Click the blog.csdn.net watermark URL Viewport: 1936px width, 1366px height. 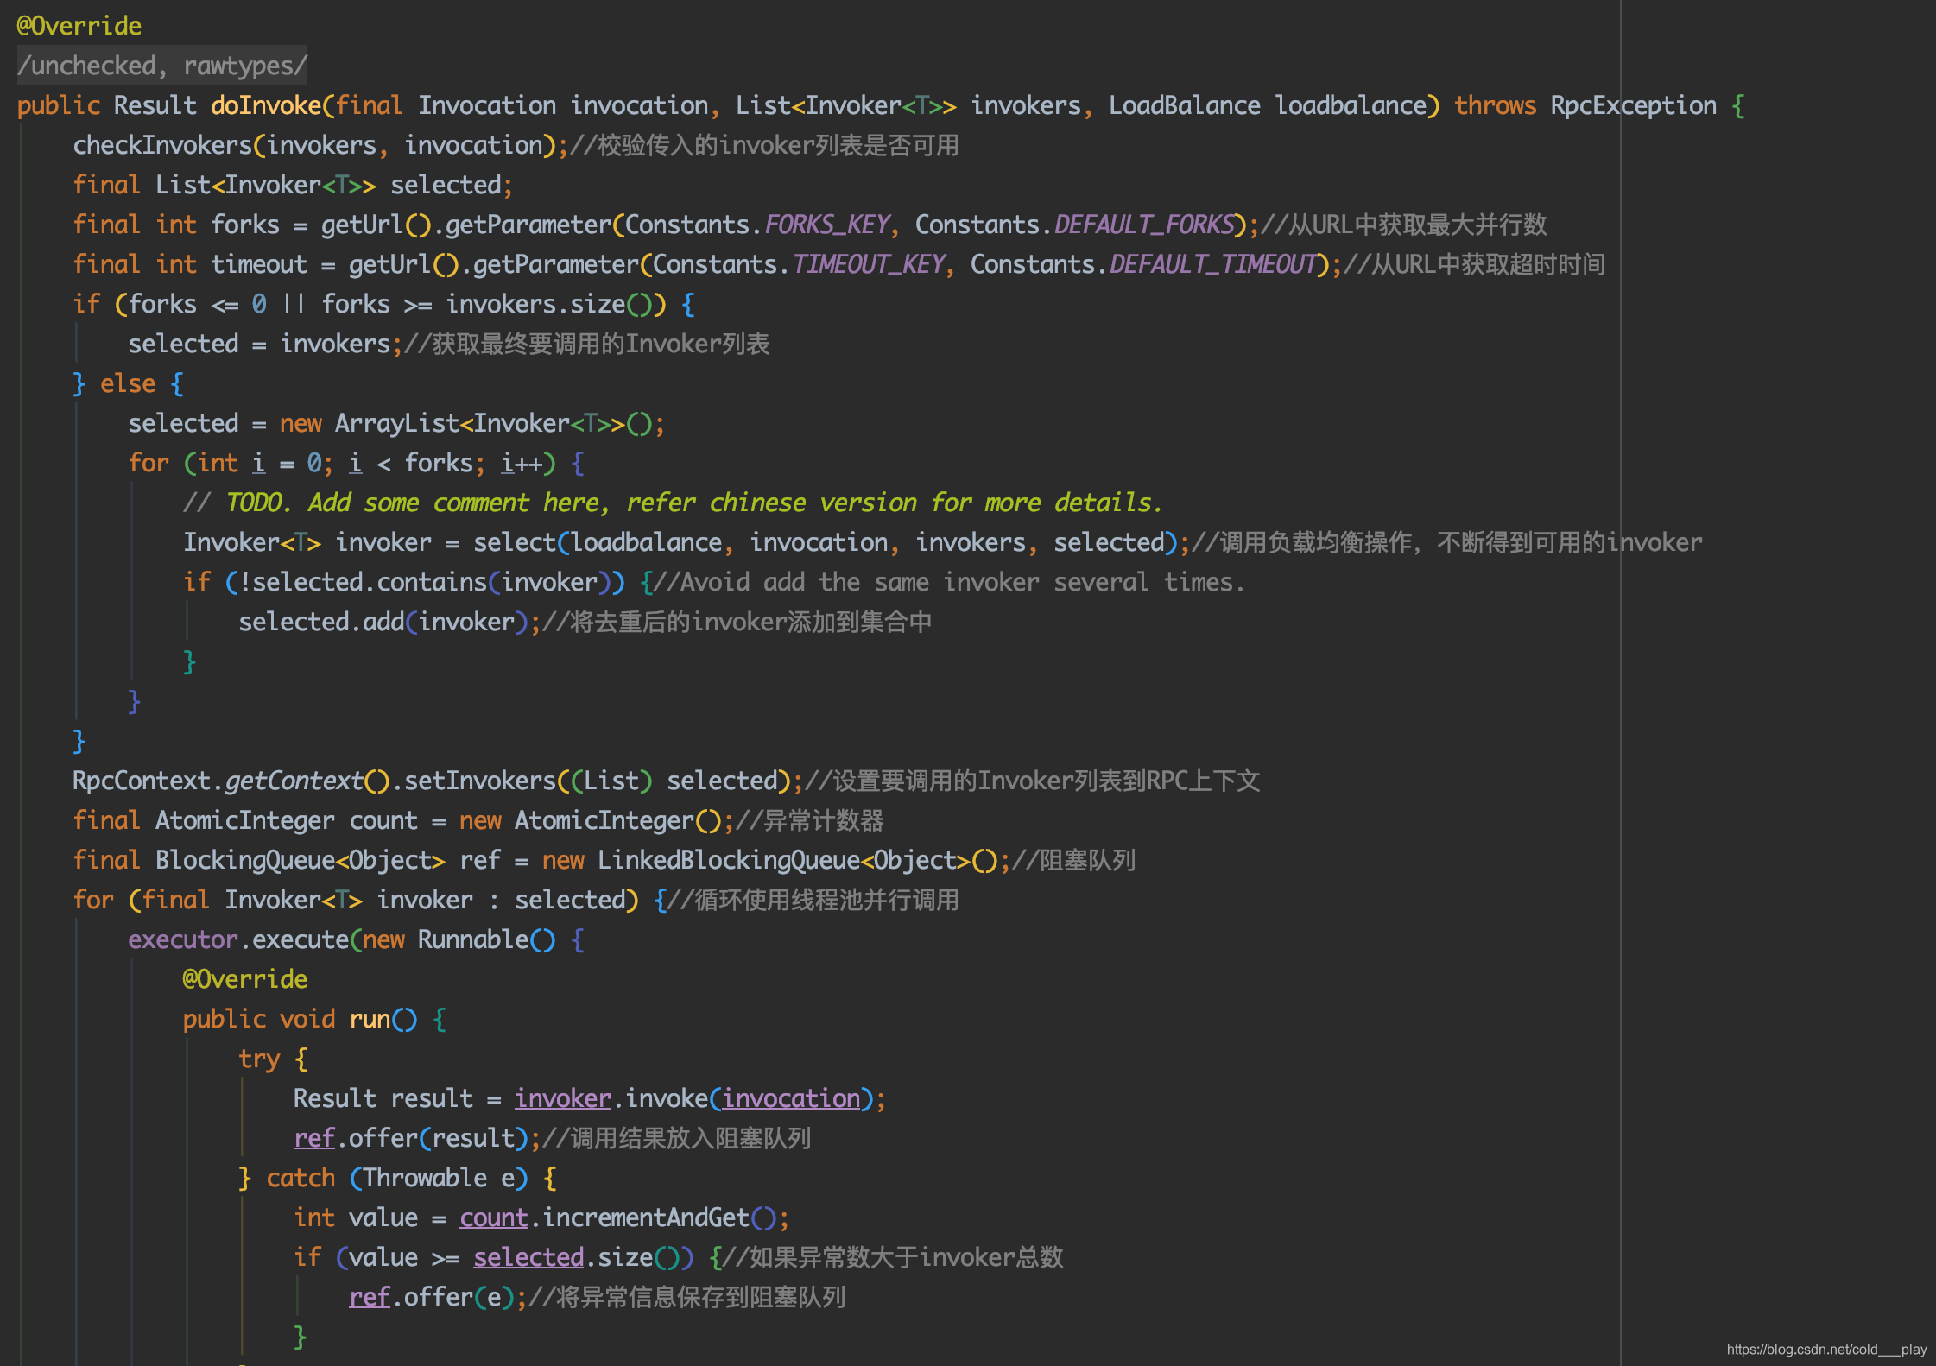(x=1825, y=1349)
